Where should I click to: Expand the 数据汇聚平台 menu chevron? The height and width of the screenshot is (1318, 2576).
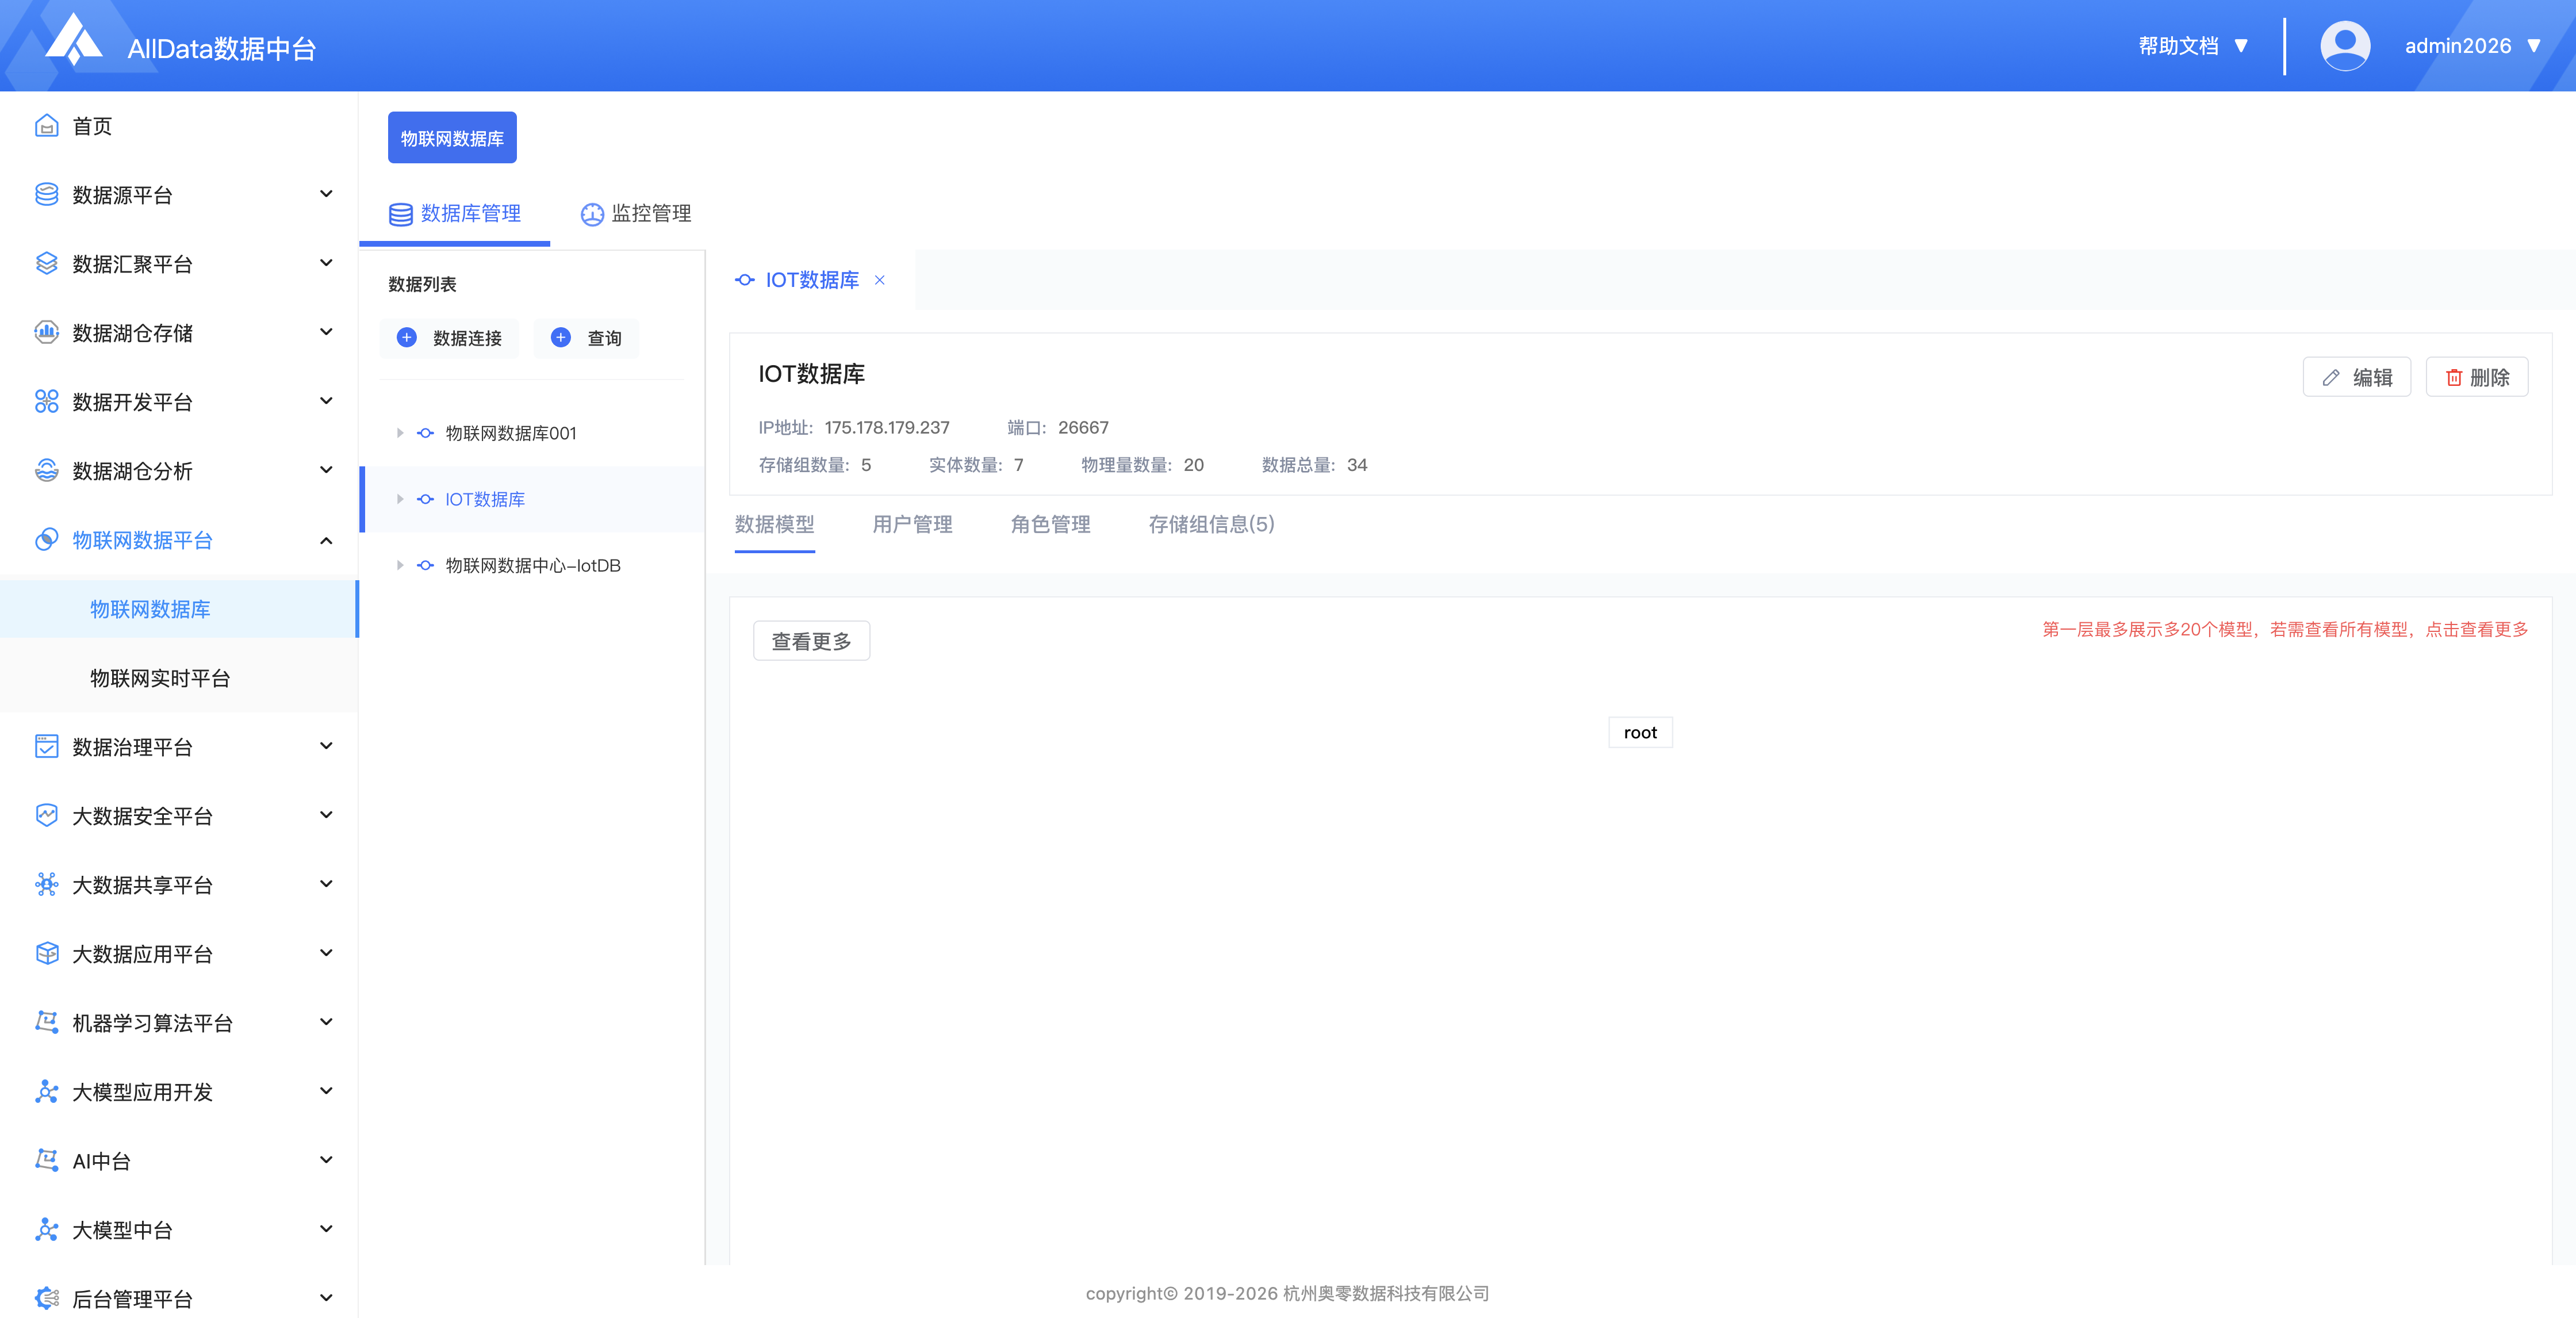click(x=326, y=262)
